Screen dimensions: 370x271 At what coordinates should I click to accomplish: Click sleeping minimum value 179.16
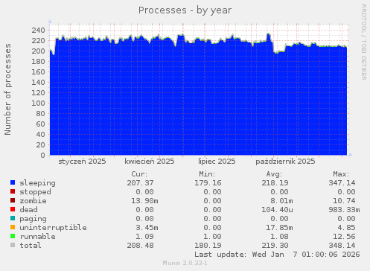click(208, 183)
